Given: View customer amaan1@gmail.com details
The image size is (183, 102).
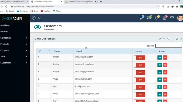Looking at the screenshot, I should [160, 65].
